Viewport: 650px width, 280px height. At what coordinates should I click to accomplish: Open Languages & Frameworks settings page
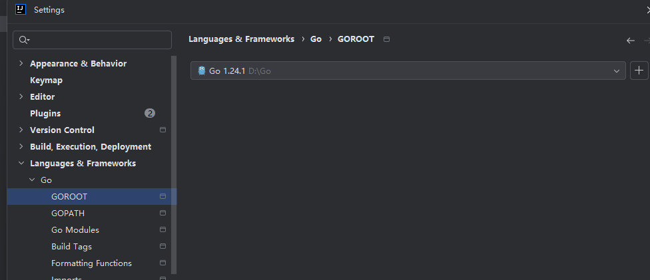83,163
